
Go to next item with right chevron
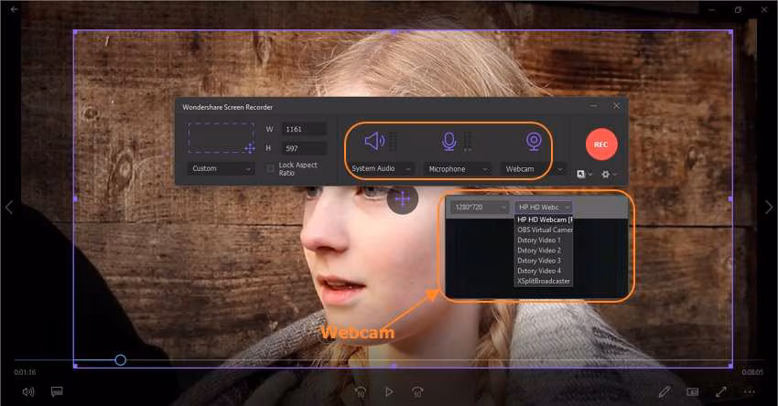pyautogui.click(x=769, y=208)
